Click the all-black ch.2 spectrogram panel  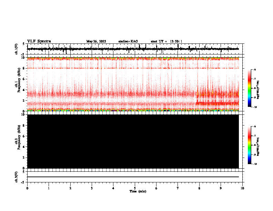pos(133,141)
